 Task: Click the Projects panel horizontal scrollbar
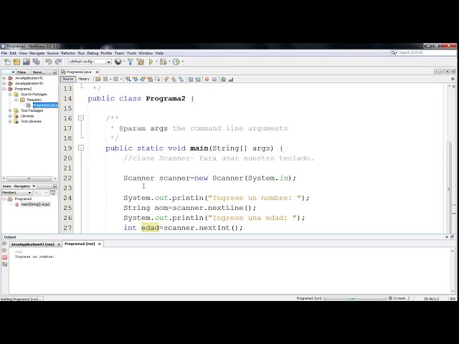tap(29, 178)
